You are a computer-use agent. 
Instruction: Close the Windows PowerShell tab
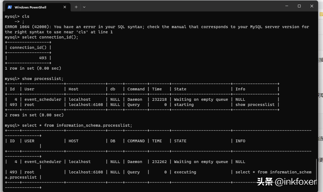click(65, 7)
